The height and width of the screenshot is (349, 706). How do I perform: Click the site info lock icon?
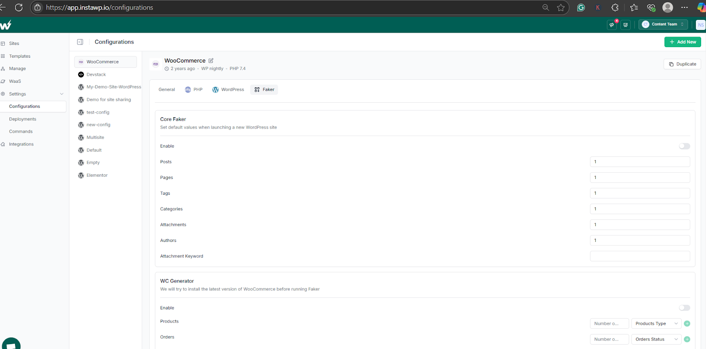[x=38, y=7]
